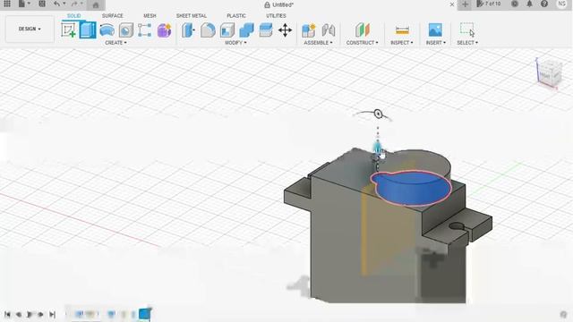Select the Press Pull tool
The height and width of the screenshot is (322, 573).
(188, 30)
